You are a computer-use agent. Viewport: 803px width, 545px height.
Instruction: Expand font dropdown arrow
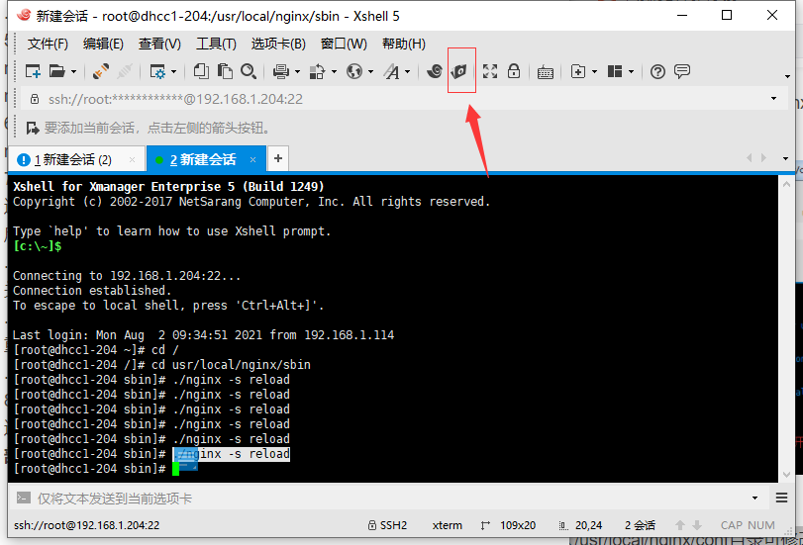coord(408,72)
